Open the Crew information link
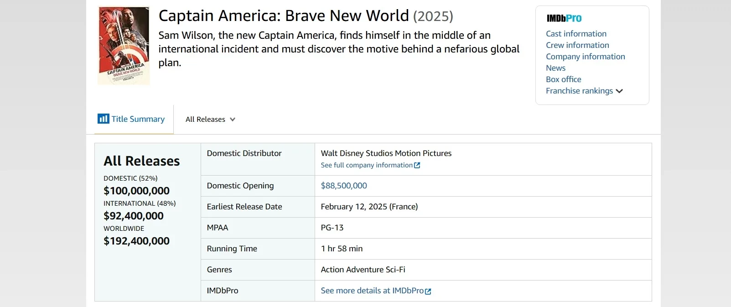 coord(577,45)
